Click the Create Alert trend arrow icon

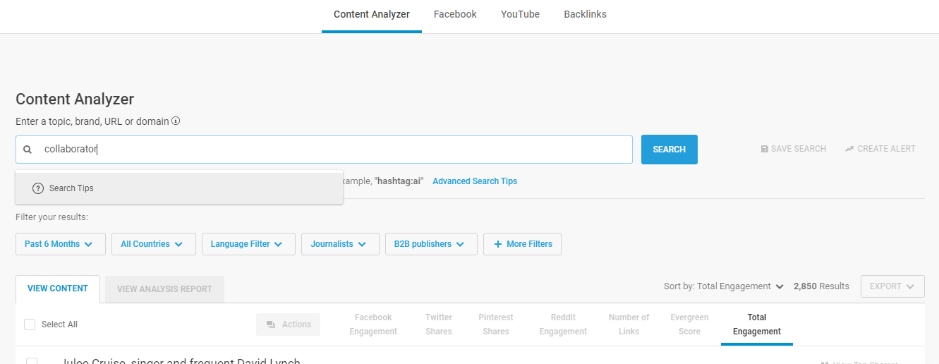(x=849, y=149)
